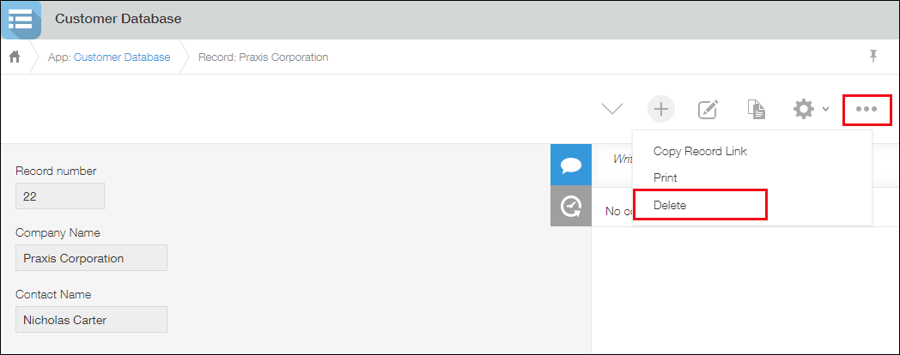Click the Record: Praxis Corporation breadcrumb

point(263,57)
